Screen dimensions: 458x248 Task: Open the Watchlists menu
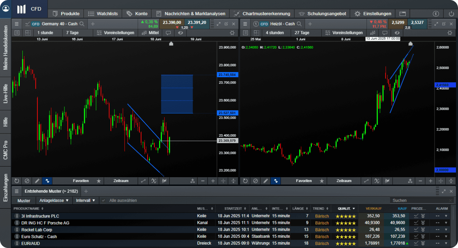[103, 14]
